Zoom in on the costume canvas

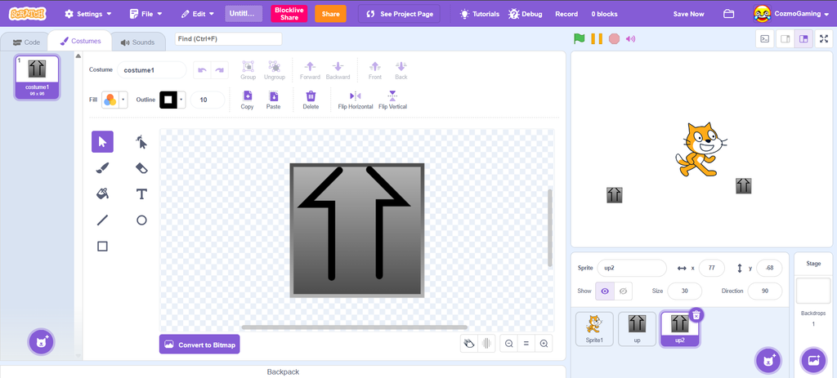point(544,344)
